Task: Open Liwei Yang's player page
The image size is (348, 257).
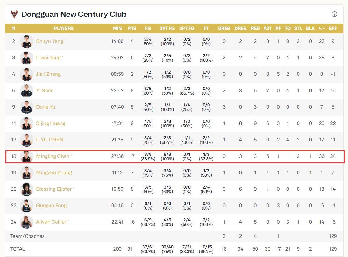Action: pyautogui.click(x=48, y=58)
